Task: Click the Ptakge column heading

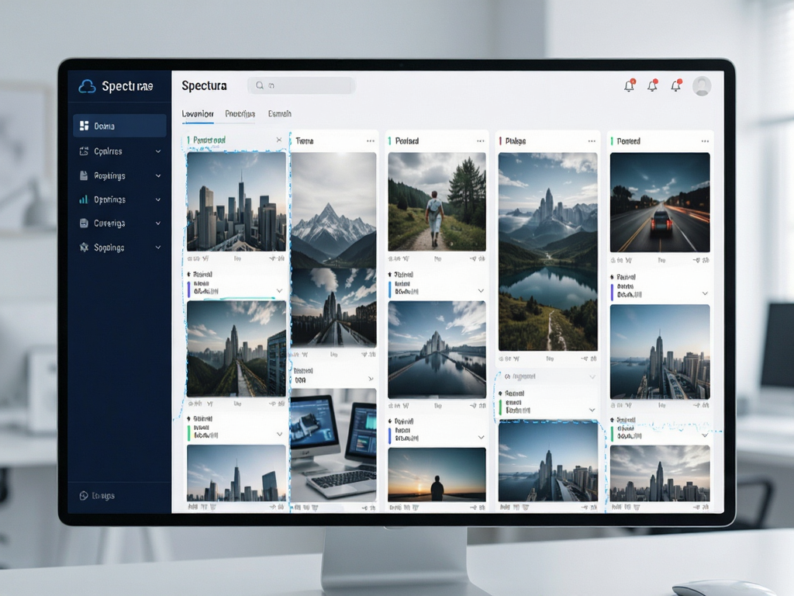Action: tap(516, 141)
